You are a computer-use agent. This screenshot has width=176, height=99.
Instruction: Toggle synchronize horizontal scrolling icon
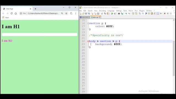136,13
